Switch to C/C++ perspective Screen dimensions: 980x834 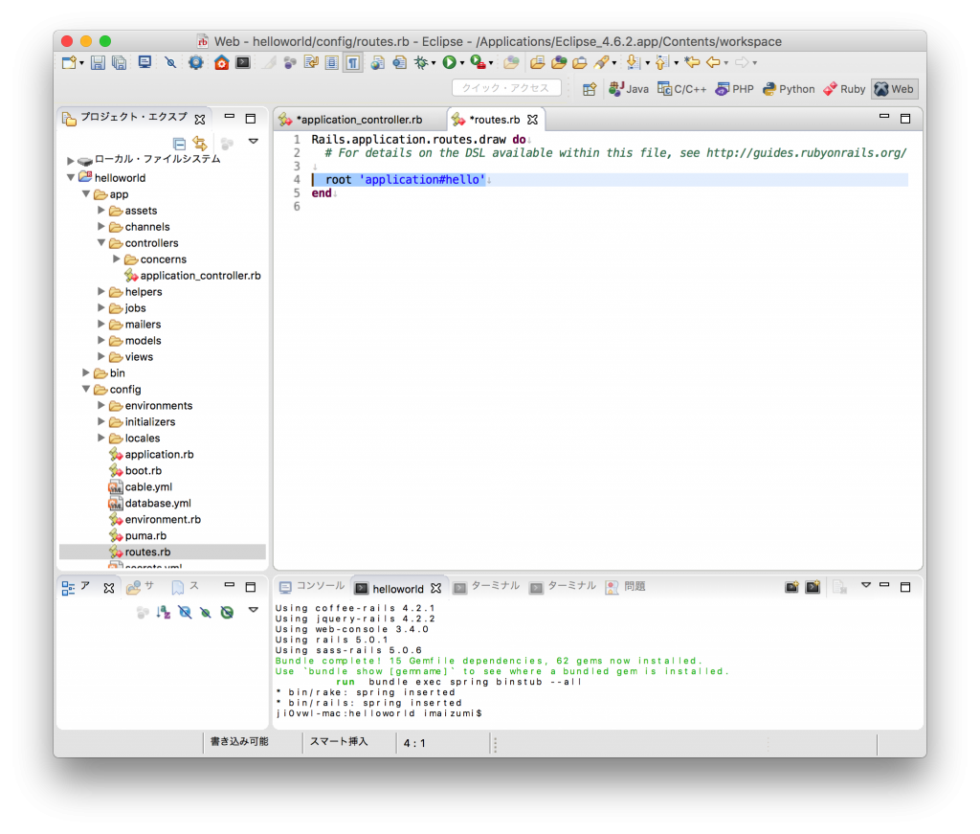(x=681, y=89)
